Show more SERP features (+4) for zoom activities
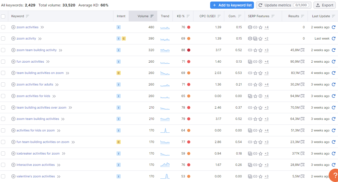The width and height of the screenshot is (338, 182). pos(267,27)
